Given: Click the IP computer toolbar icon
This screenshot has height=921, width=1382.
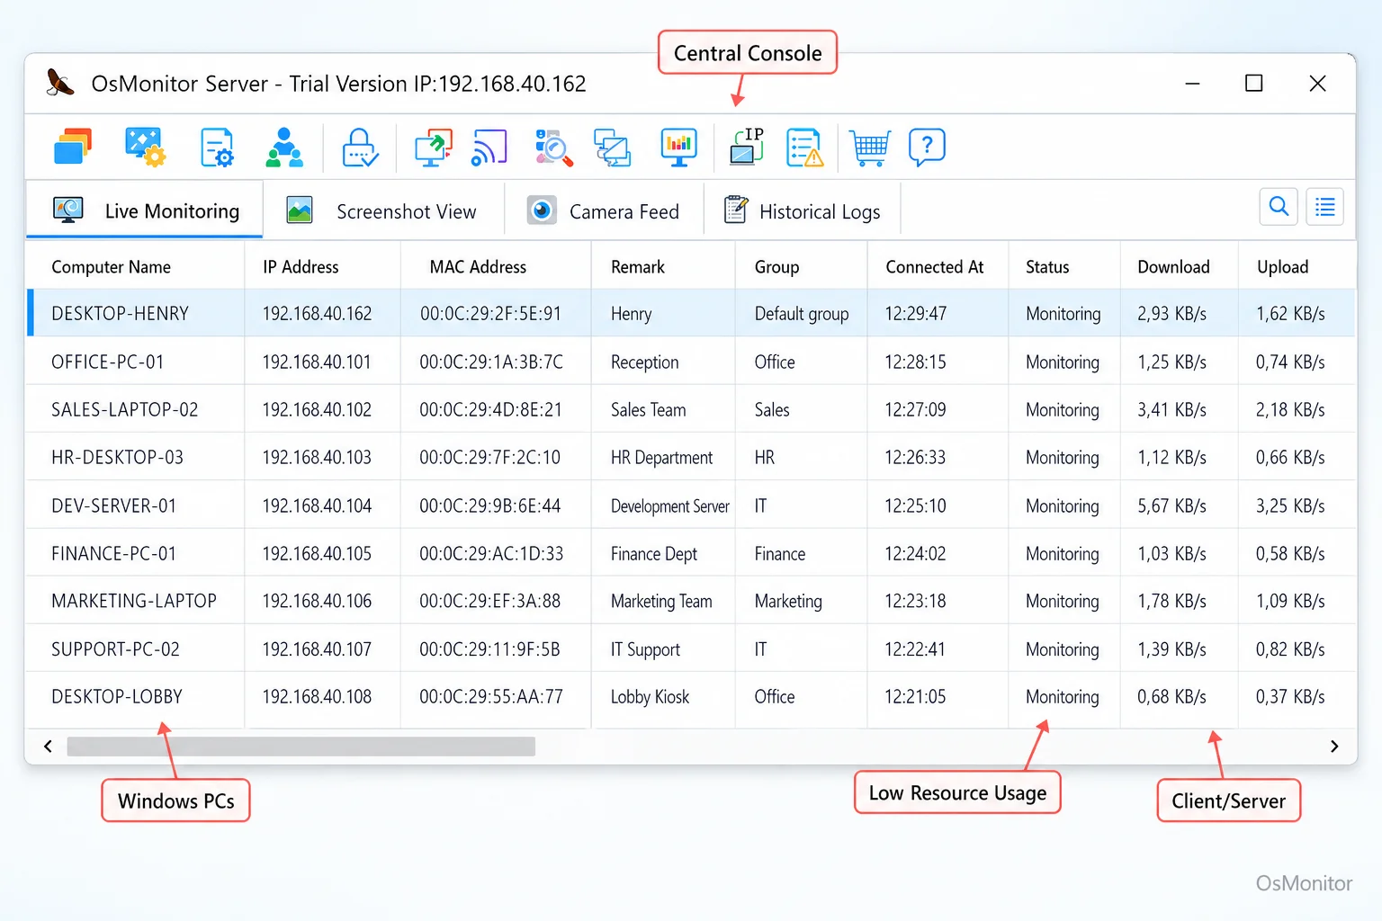Looking at the screenshot, I should [x=747, y=147].
